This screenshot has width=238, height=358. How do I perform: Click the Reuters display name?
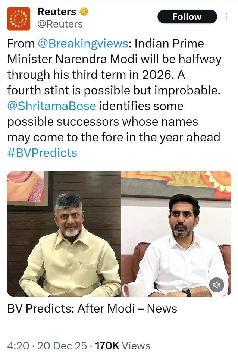coord(57,12)
